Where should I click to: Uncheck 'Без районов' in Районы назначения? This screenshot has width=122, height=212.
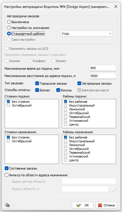(65, 137)
